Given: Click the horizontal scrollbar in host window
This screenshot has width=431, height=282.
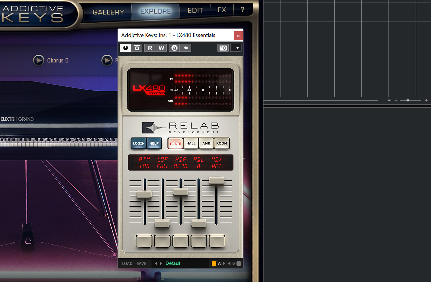Looking at the screenshot, I should 321,100.
